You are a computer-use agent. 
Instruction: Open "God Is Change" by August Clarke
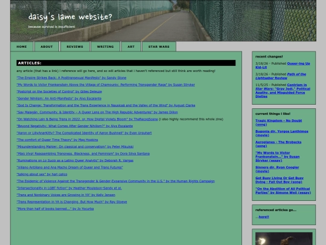106,105
